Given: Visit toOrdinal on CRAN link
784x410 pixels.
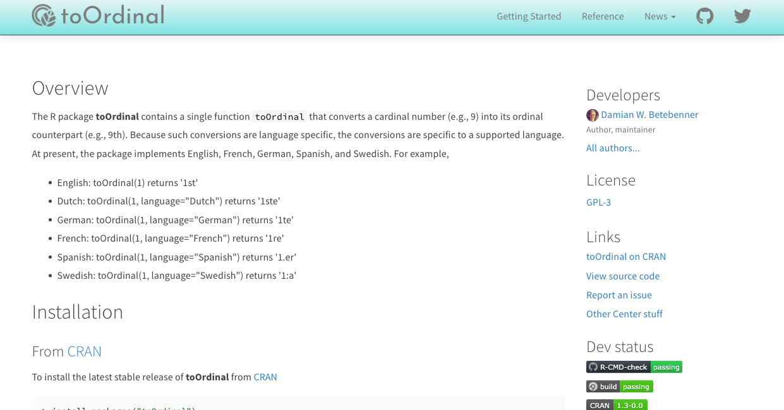Looking at the screenshot, I should tap(625, 257).
